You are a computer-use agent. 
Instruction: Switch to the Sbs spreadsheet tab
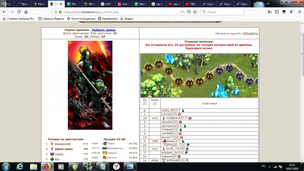(x=73, y=4)
